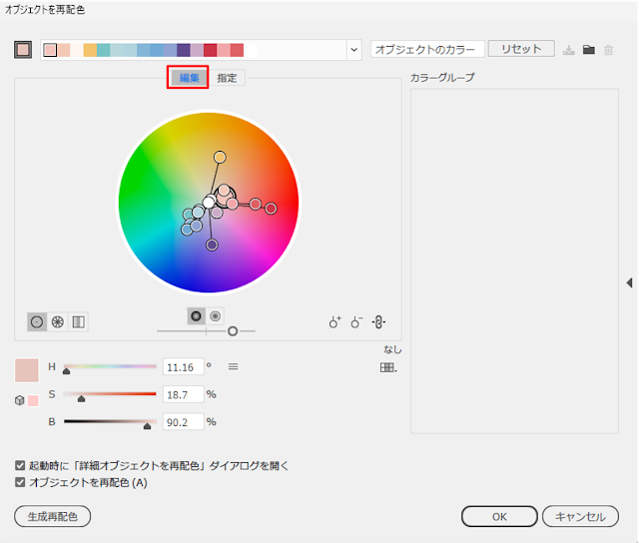The height and width of the screenshot is (543, 639).
Task: Open the color mode menu icon
Action: click(x=233, y=367)
